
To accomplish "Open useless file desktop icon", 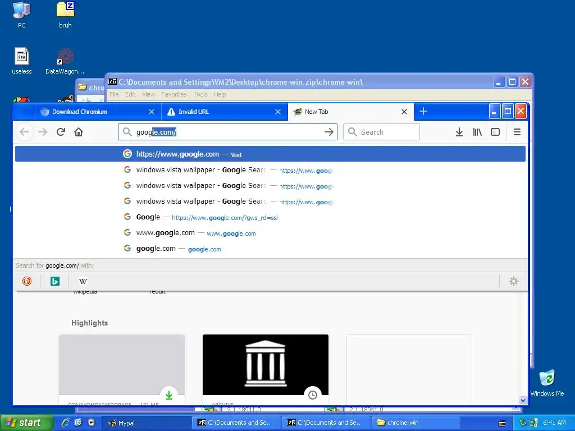I will click(x=22, y=61).
